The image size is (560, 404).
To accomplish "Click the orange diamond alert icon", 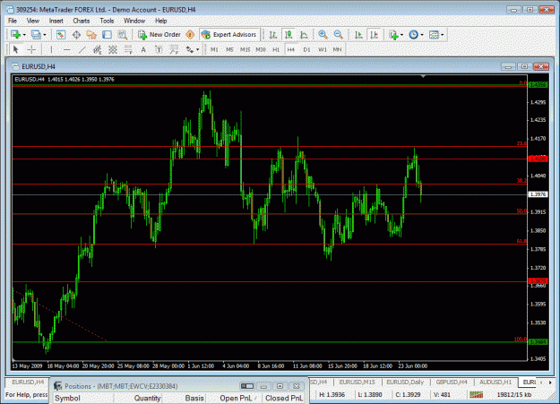I will point(190,35).
